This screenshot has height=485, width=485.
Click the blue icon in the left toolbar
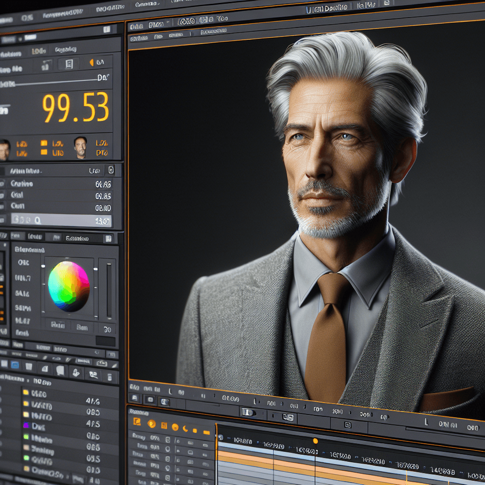(14, 366)
